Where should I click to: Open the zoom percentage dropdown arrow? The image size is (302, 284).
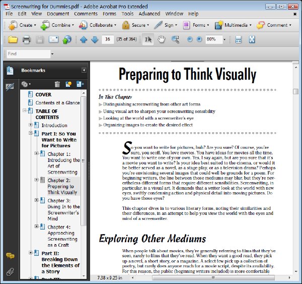pyautogui.click(x=224, y=39)
